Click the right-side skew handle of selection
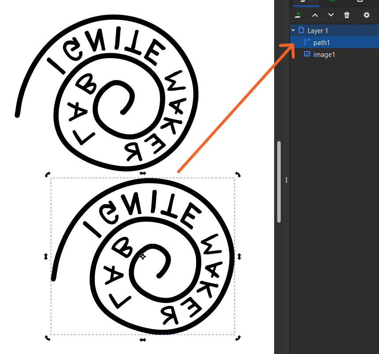 [x=239, y=257]
